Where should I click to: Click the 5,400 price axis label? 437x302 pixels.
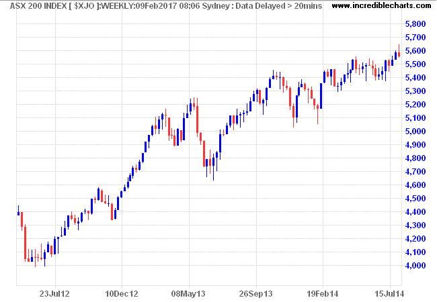(x=415, y=78)
